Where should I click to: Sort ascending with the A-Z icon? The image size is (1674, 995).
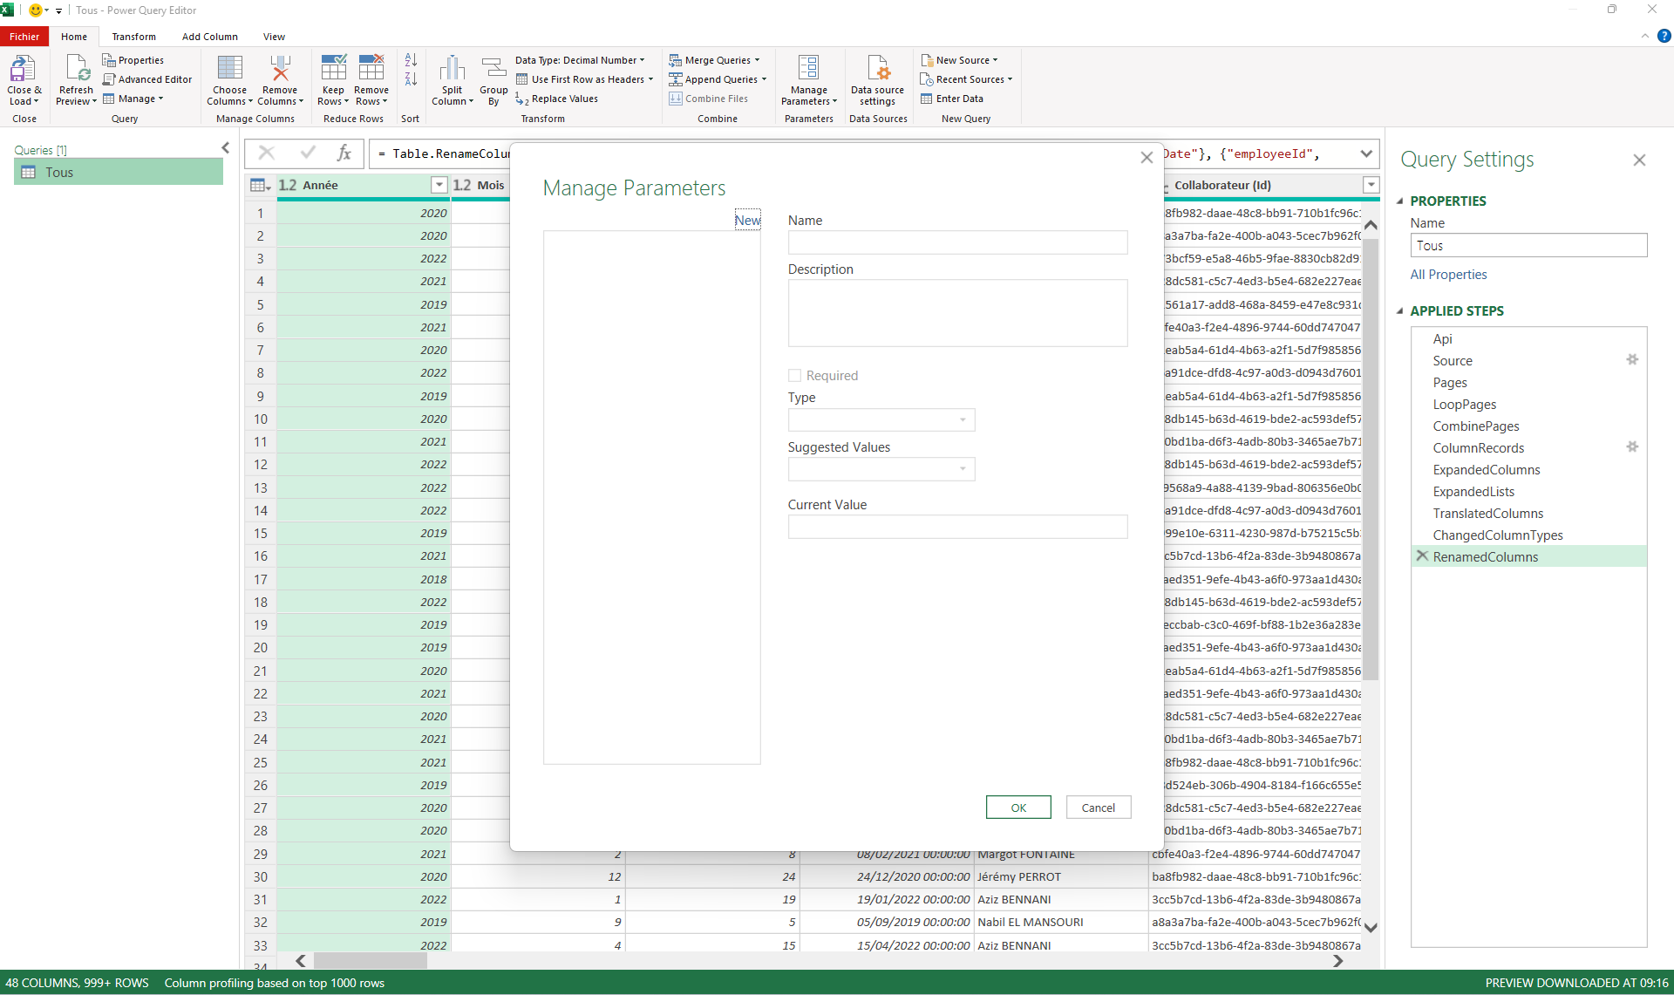click(x=411, y=60)
